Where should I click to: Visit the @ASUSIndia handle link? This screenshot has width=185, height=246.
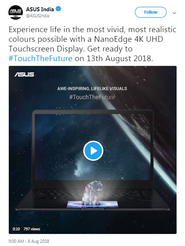(38, 16)
